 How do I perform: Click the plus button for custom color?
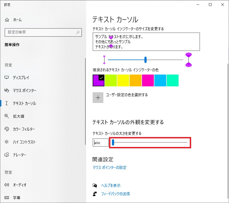tap(98, 98)
